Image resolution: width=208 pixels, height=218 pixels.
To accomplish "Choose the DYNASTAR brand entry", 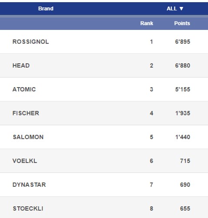I will coord(29,185).
